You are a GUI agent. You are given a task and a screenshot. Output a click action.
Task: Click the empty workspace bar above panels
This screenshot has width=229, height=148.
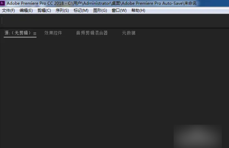(x=115, y=21)
